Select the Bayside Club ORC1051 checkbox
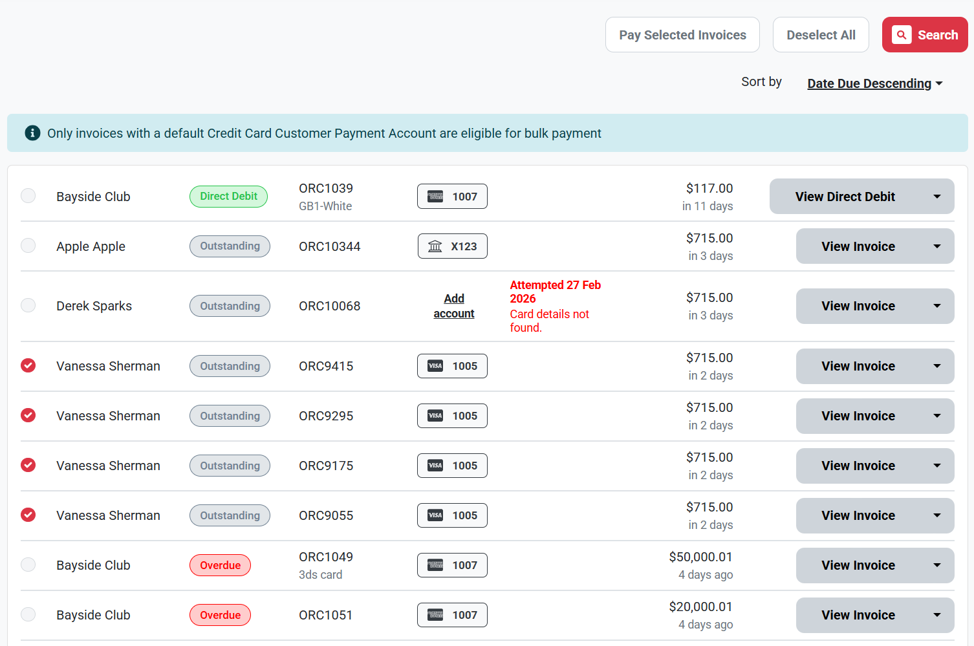Viewport: 974px width, 646px height. [28, 614]
